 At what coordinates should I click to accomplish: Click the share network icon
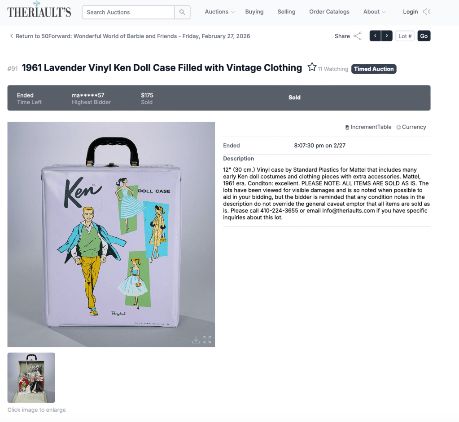tap(358, 36)
